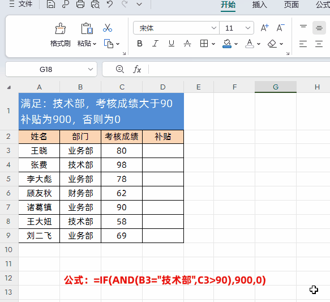This screenshot has height=302, width=330.
Task: Click the cell containing 诸葛镇
Action: coord(39,207)
